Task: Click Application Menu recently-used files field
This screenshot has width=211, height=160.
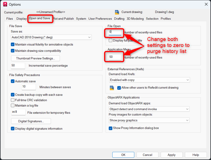Action: point(115,57)
